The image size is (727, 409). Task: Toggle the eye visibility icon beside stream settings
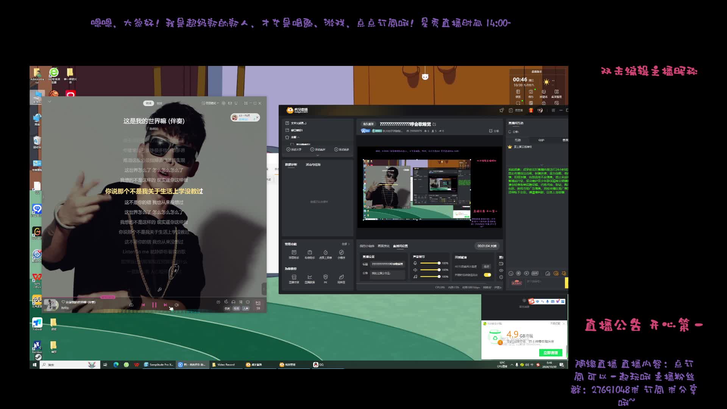pos(501,270)
